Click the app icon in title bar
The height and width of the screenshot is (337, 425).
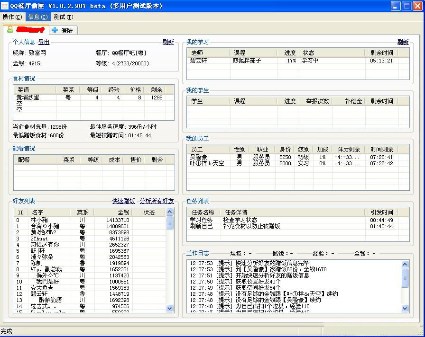[x=4, y=6]
